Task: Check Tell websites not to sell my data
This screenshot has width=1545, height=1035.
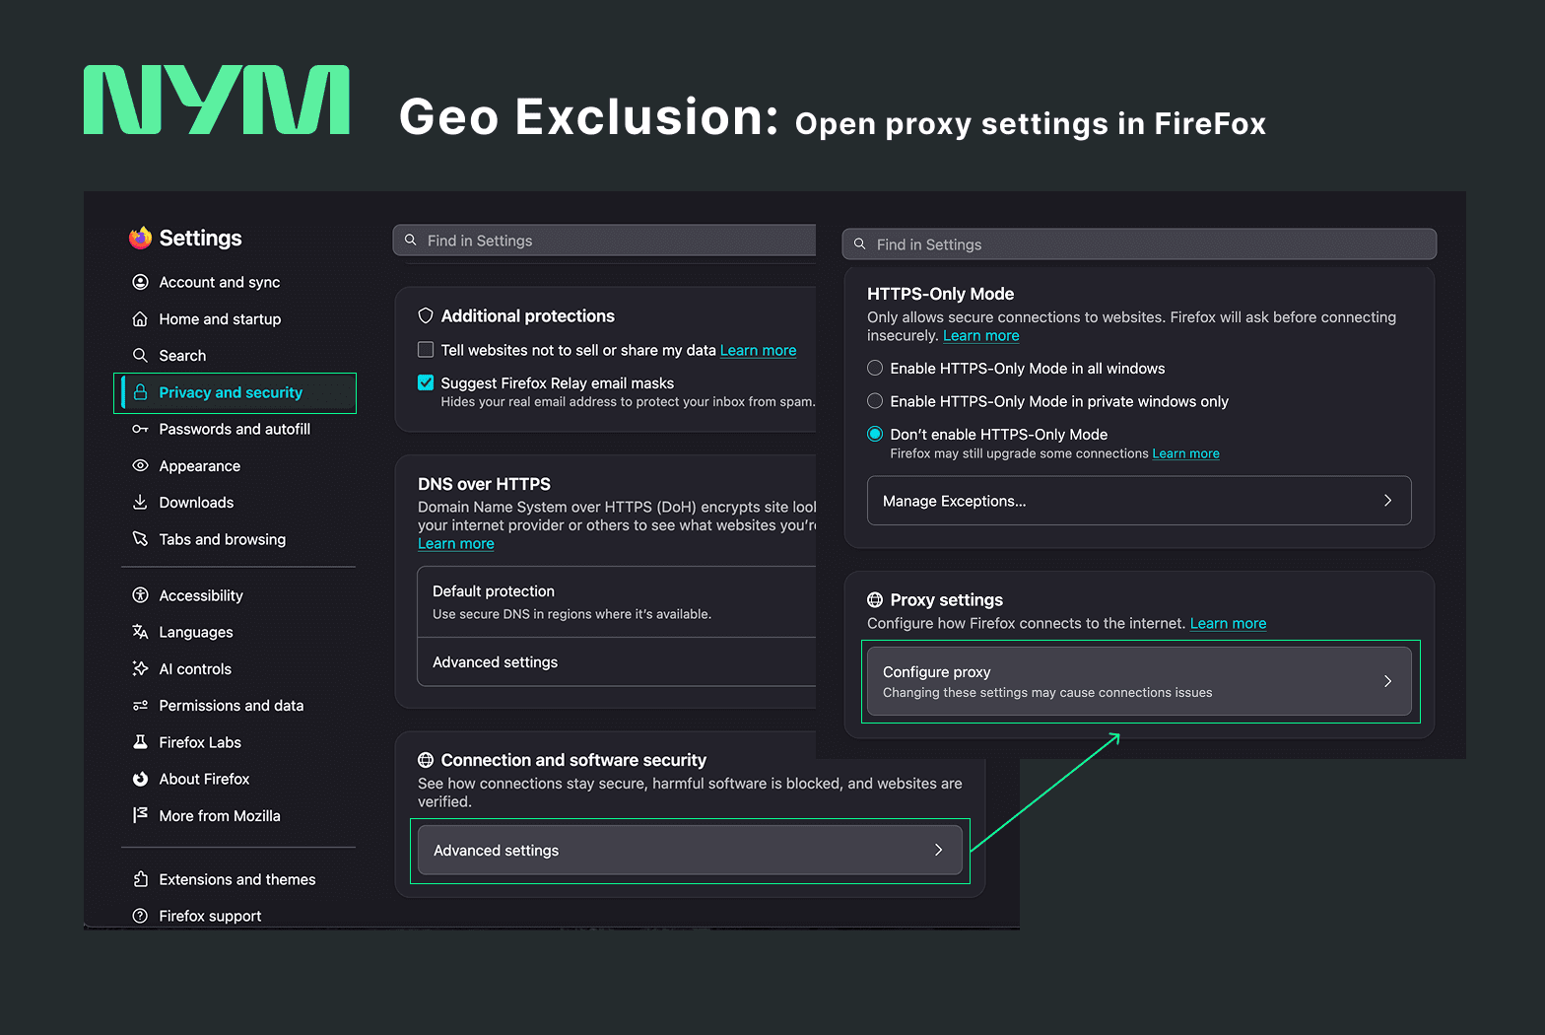Action: coord(426,350)
